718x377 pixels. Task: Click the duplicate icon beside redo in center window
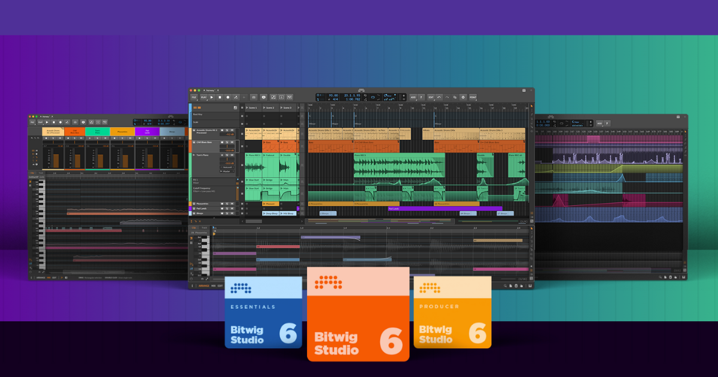tap(455, 97)
